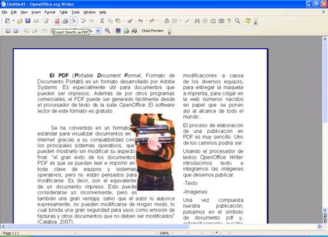The height and width of the screenshot is (237, 328).
Task: Expand the standard toolbar overflow arrow
Action: pos(256,21)
